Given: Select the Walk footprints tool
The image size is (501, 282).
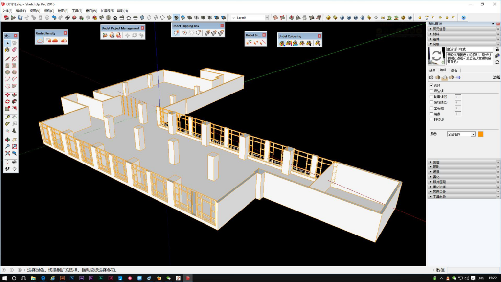Looking at the screenshot, I should [8, 169].
